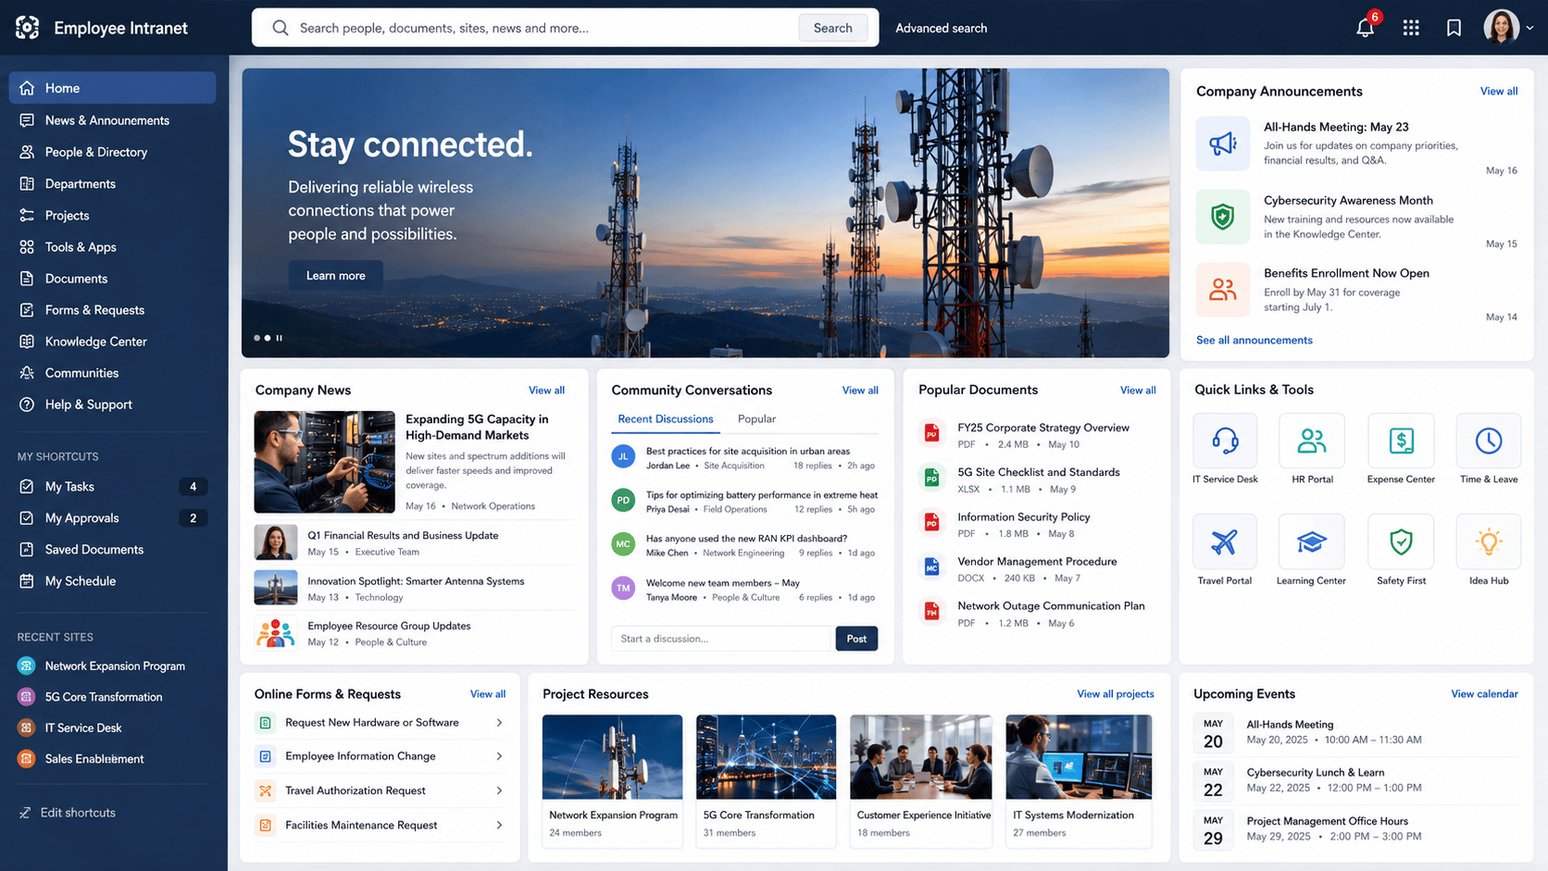Go to People & Directory
Screen dimensions: 1548x871
(x=112, y=152)
